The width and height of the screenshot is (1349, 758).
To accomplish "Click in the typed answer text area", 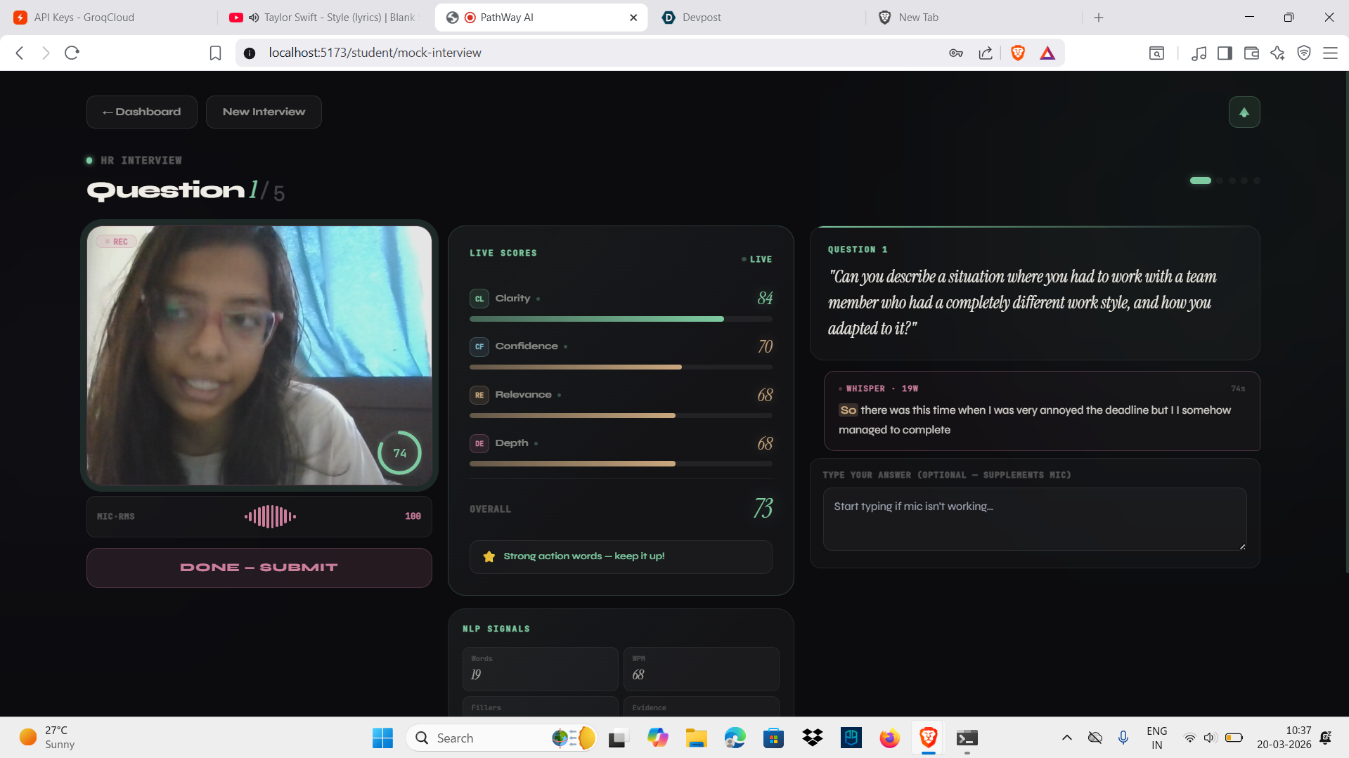I will click(x=1034, y=519).
